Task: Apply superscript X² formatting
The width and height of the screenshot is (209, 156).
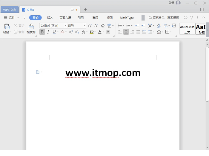Action: (70, 32)
